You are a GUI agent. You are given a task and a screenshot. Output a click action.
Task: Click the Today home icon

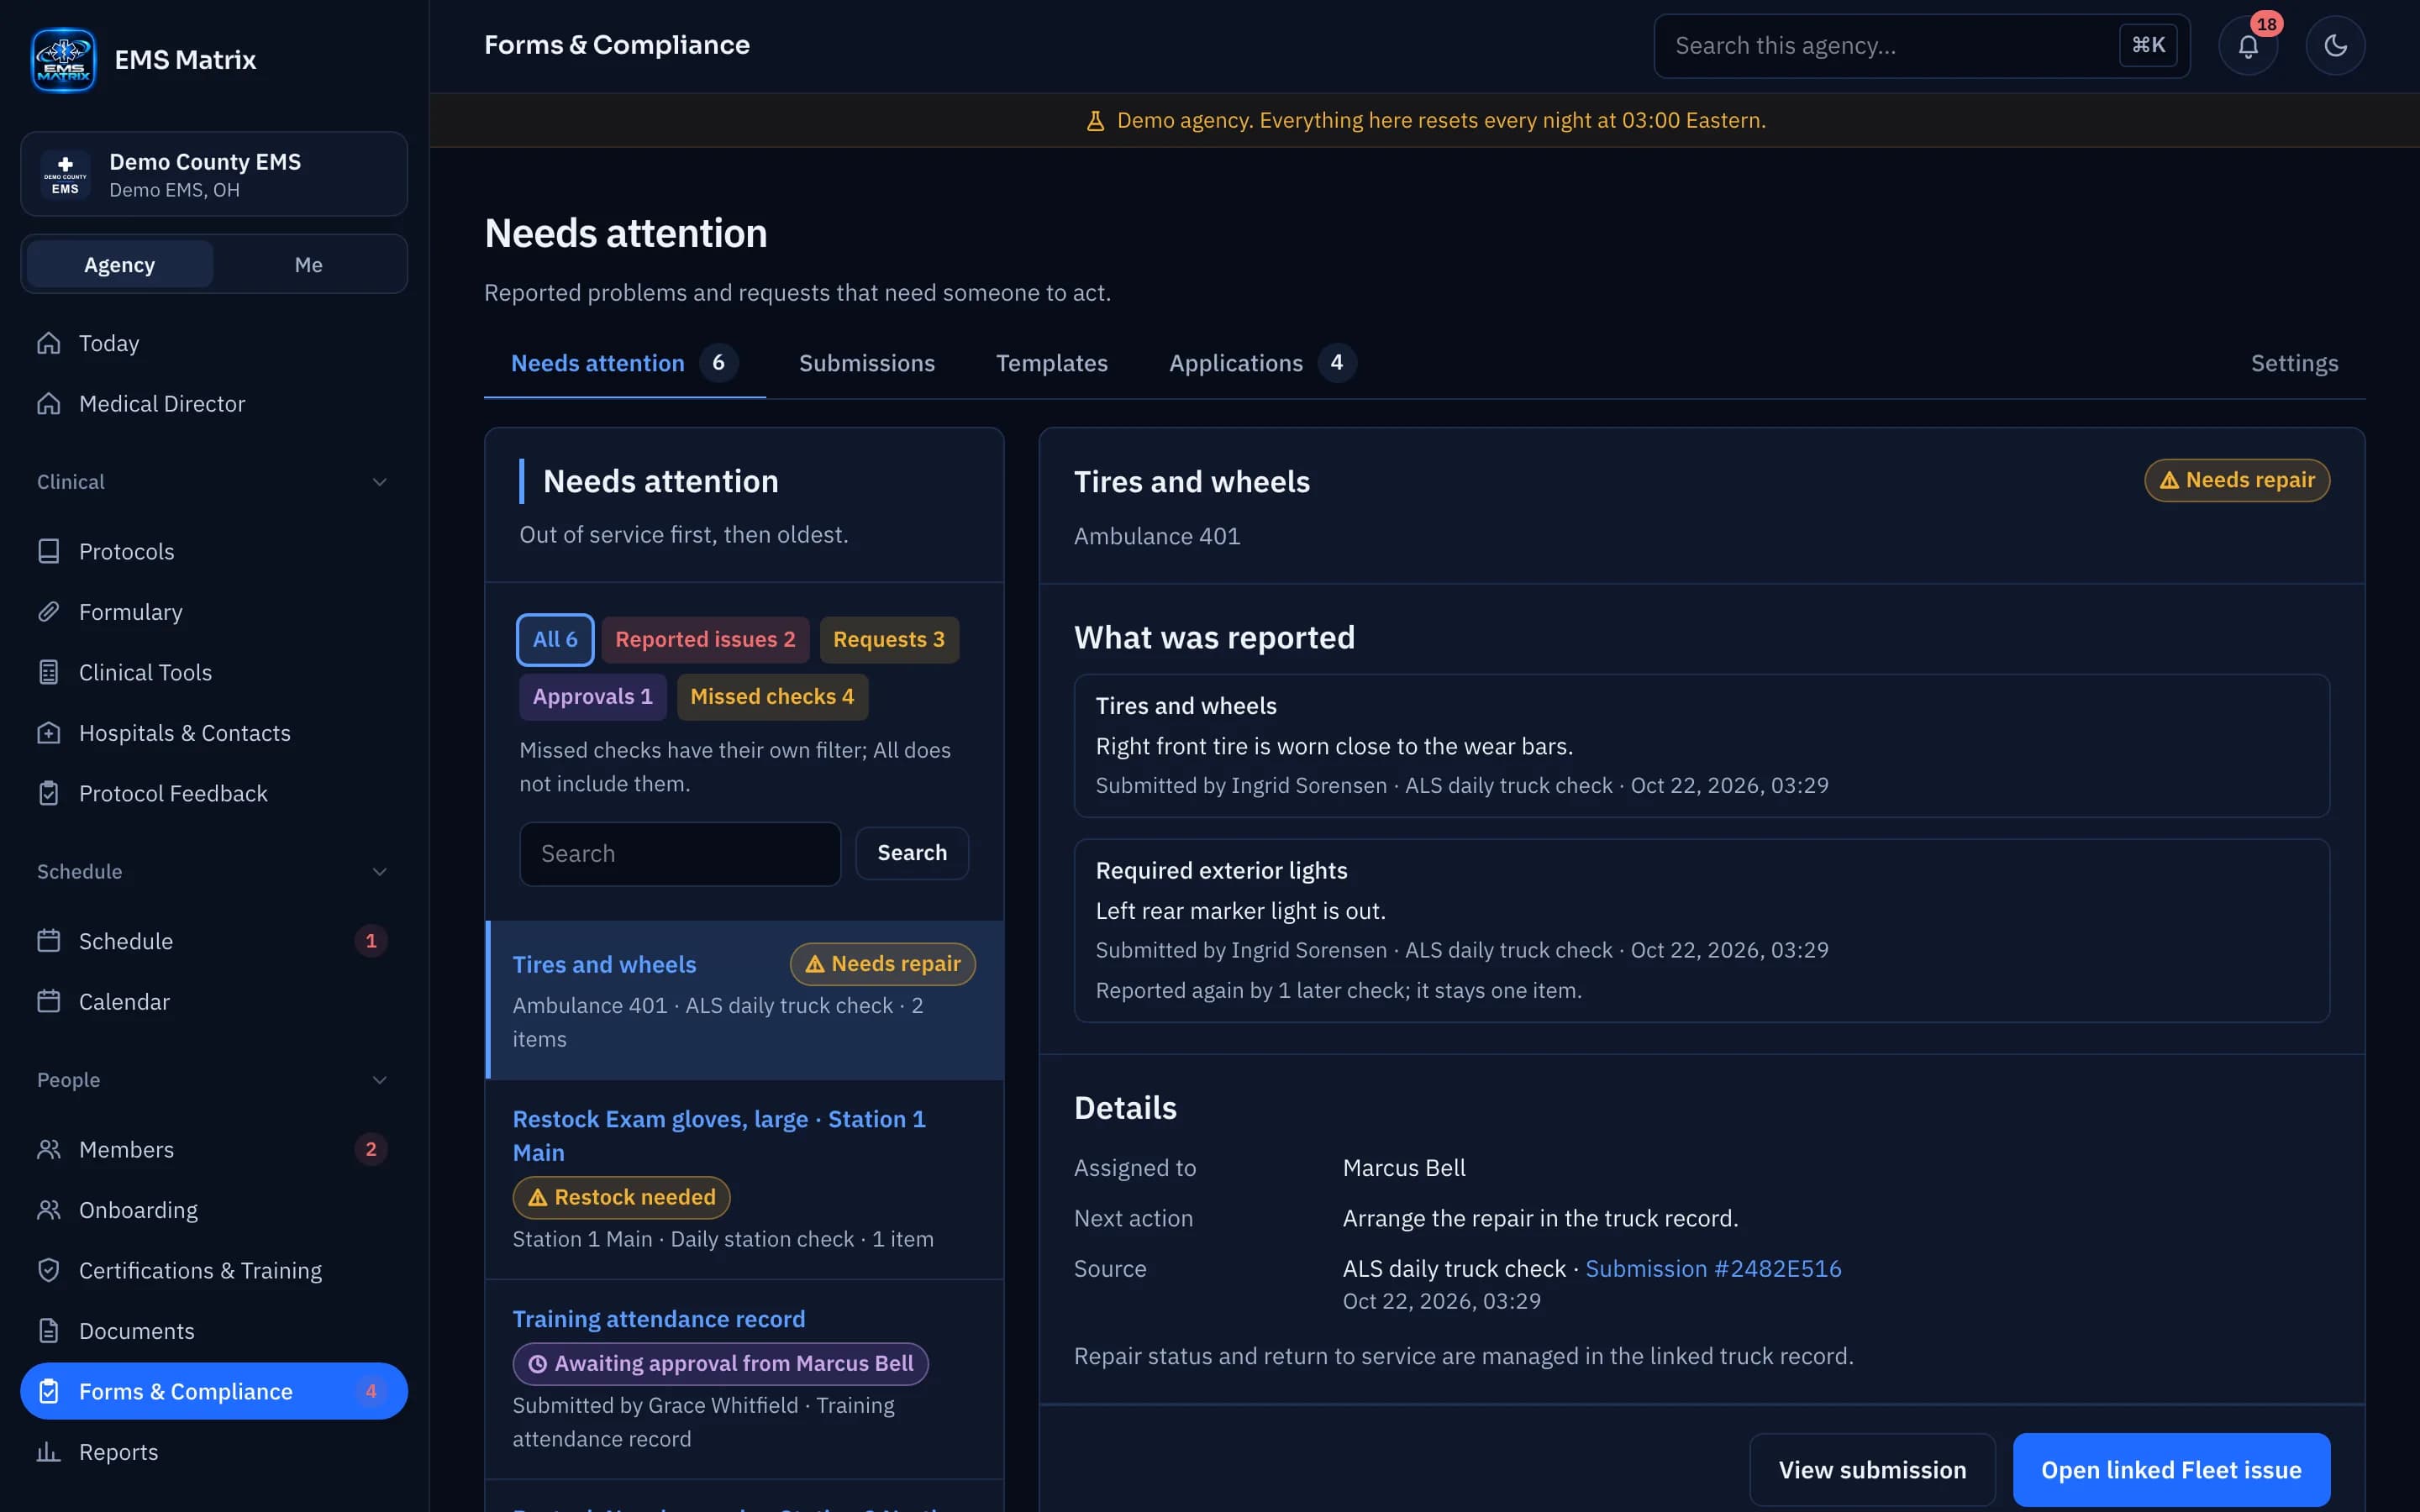[x=49, y=343]
